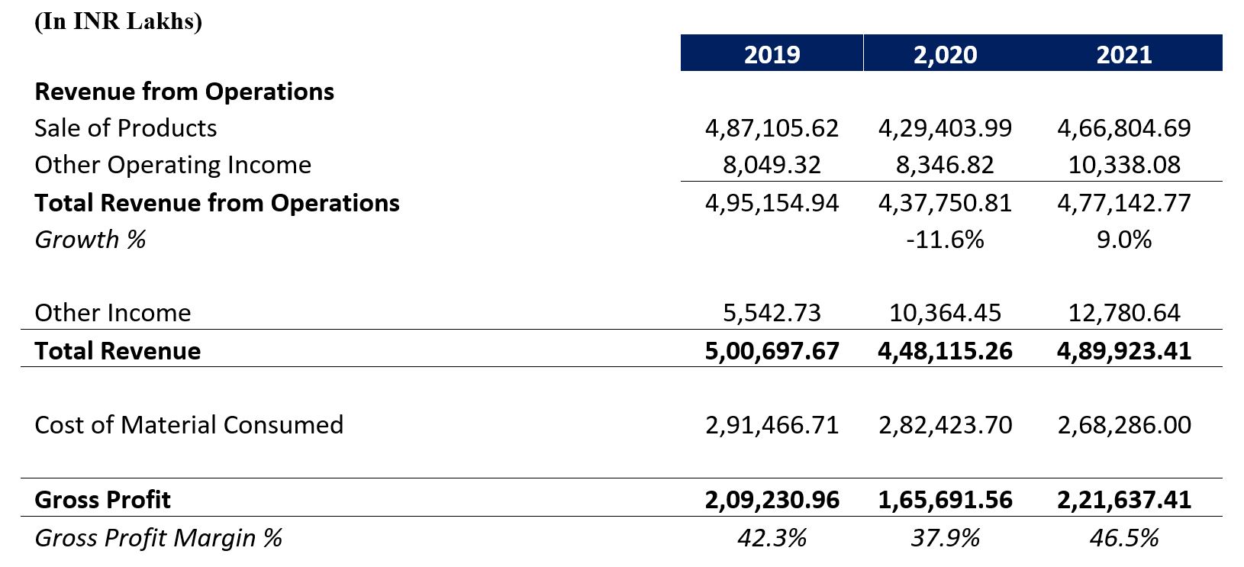The height and width of the screenshot is (567, 1244).
Task: Select the 2021 Other Operating Income value
Action: [x=1123, y=165]
